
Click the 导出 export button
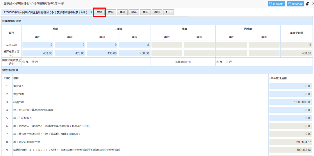[x=157, y=12]
